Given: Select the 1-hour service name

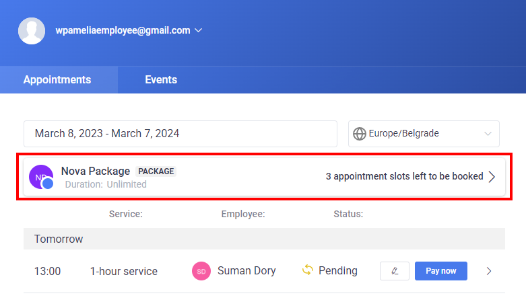Looking at the screenshot, I should tap(124, 271).
